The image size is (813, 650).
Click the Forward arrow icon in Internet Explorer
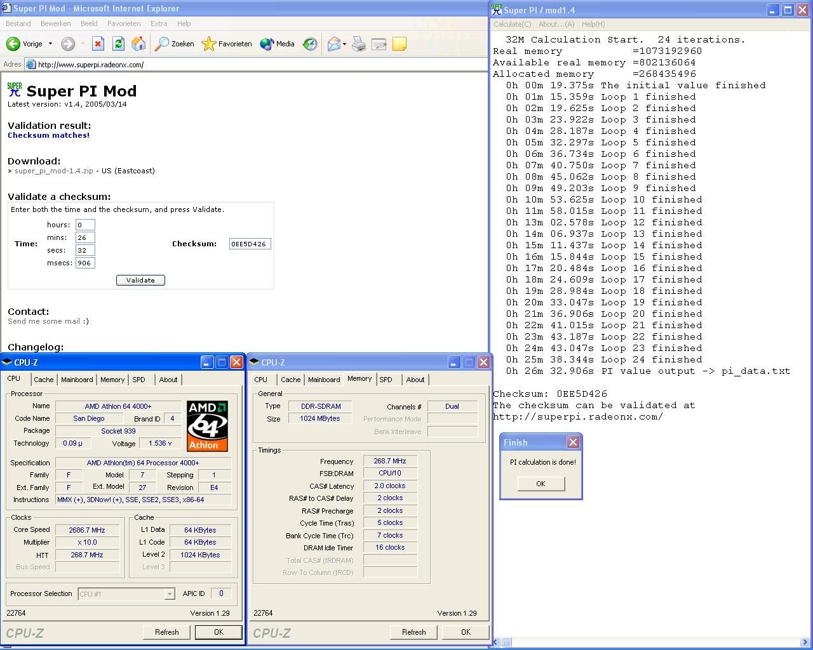click(x=68, y=44)
